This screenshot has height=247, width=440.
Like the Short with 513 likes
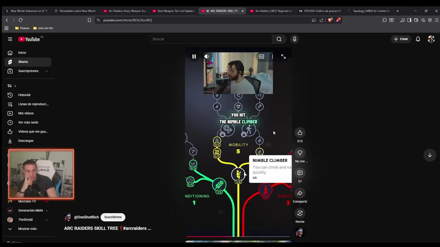(x=300, y=132)
